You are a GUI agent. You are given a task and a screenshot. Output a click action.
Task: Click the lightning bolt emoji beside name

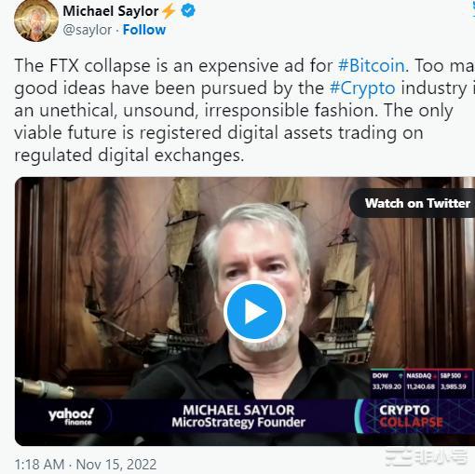169,11
